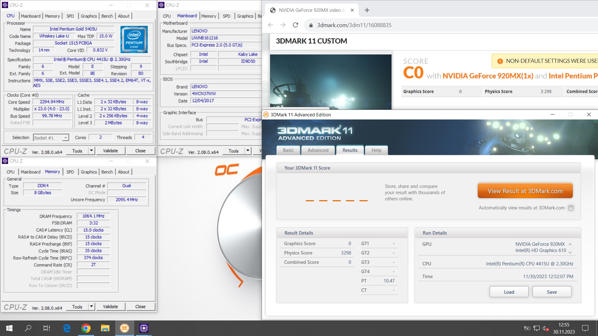Close the NVIDIA GeForce 920MX browser tab
Image resolution: width=598 pixels, height=336 pixels.
click(x=352, y=10)
